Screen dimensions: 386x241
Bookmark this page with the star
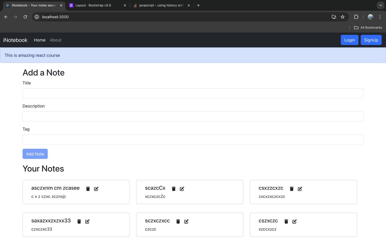pyautogui.click(x=343, y=17)
